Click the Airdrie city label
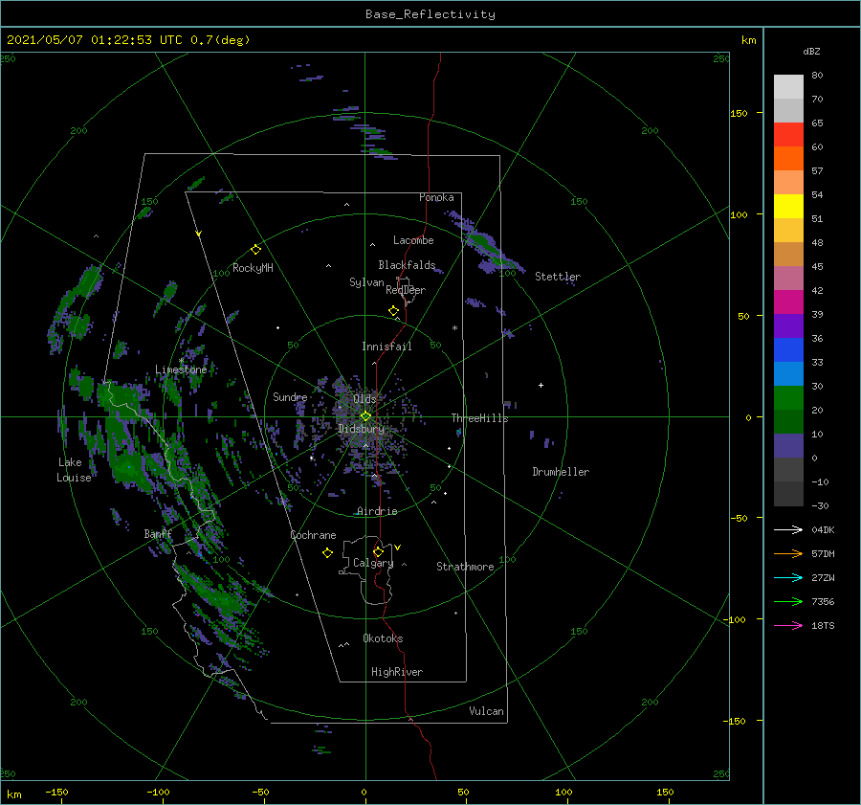Viewport: 861px width, 805px height. (x=377, y=511)
